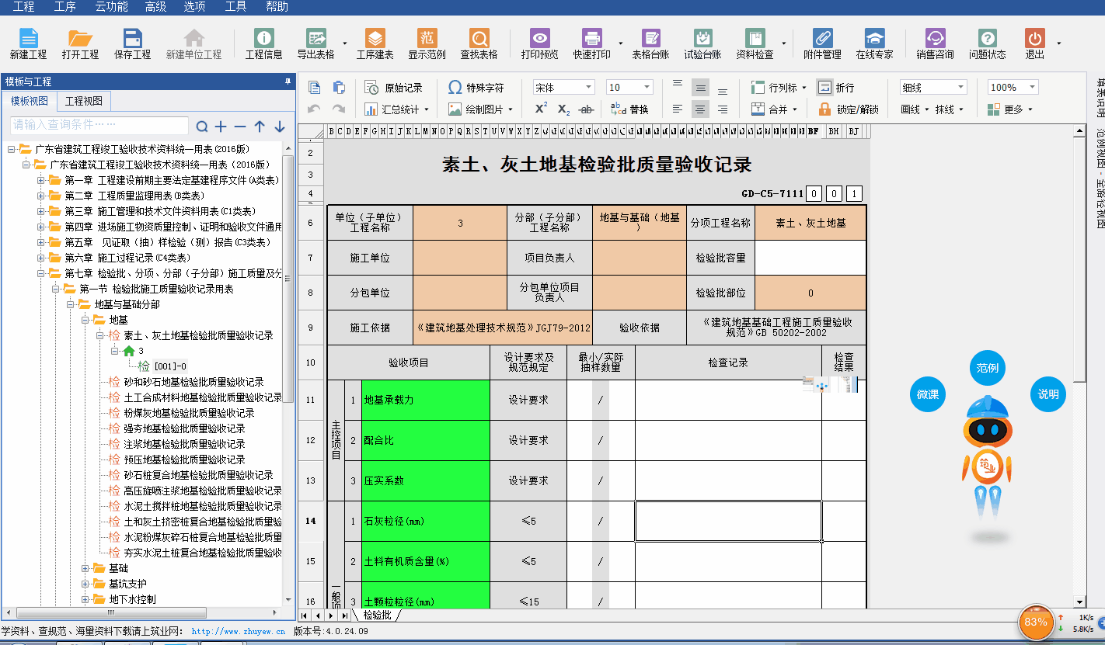Click the 范例 round button

[987, 368]
